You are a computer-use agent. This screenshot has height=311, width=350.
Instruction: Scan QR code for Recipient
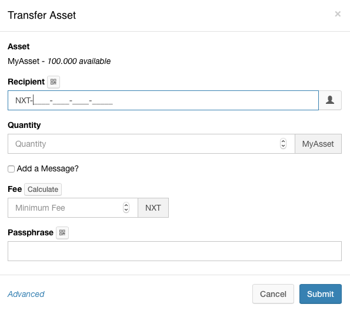(54, 82)
